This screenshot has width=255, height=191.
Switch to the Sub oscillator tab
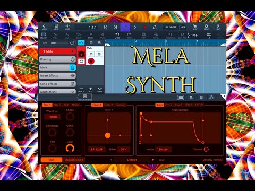coord(66,105)
